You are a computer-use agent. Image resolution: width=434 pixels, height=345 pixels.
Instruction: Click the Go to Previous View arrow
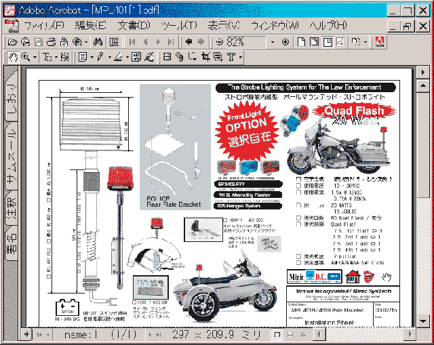189,42
